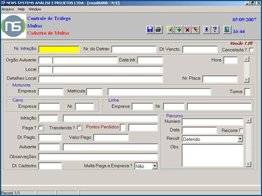The width and height of the screenshot is (262, 196).
Task: Click the Linha Nr. field
Action: [x=174, y=107]
